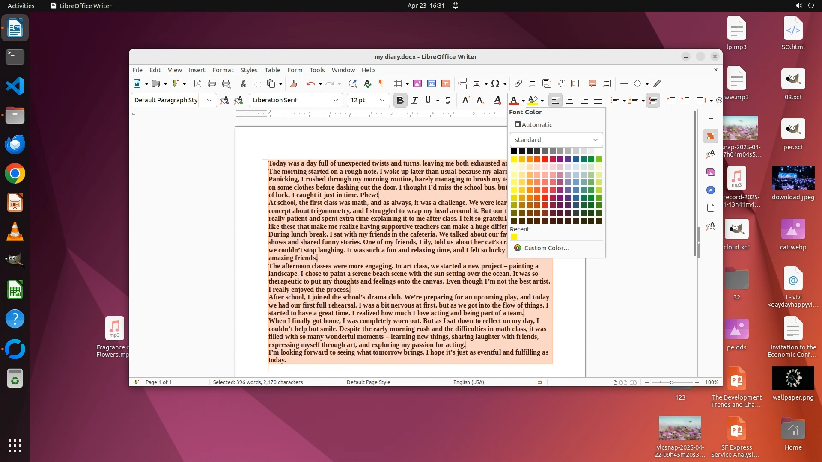
Task: Click the zoom slider in status bar
Action: [x=671, y=382]
